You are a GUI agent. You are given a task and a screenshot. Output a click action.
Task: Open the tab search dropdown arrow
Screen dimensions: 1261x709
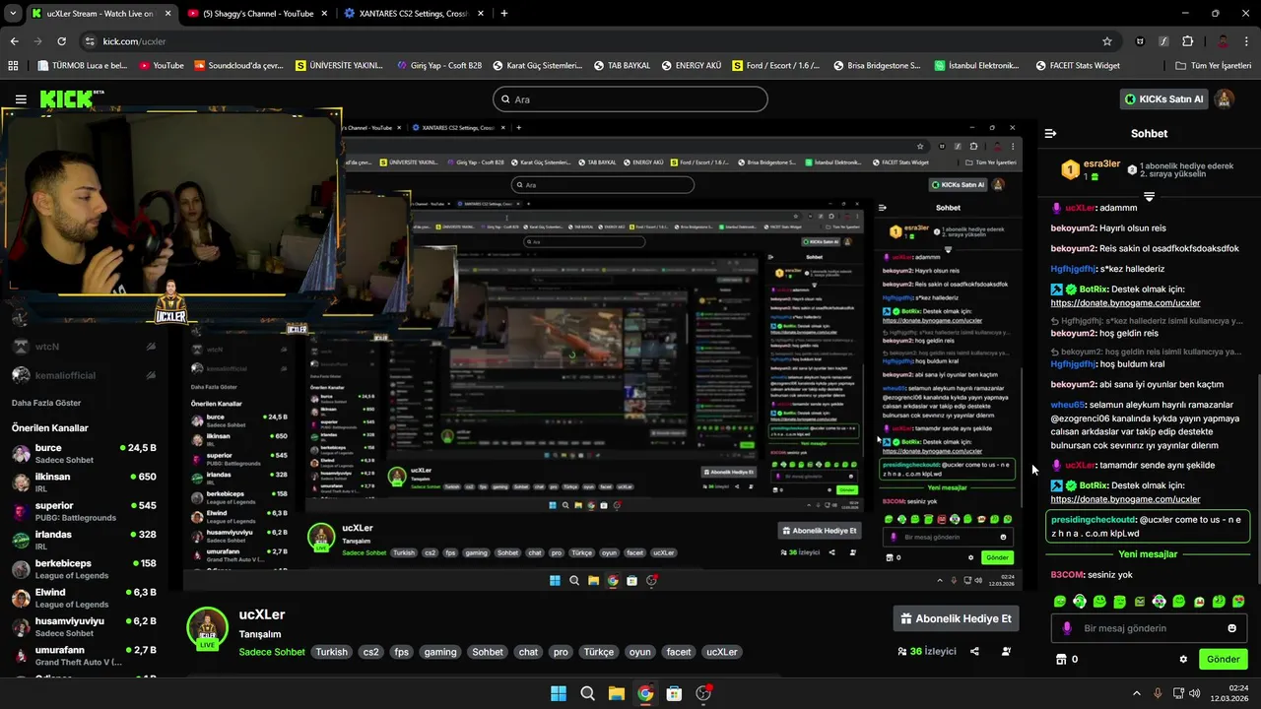click(13, 14)
